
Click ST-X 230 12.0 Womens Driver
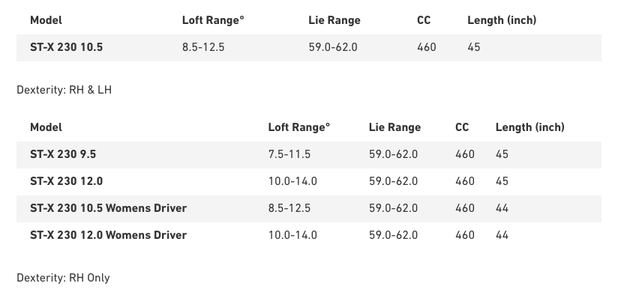(x=108, y=235)
